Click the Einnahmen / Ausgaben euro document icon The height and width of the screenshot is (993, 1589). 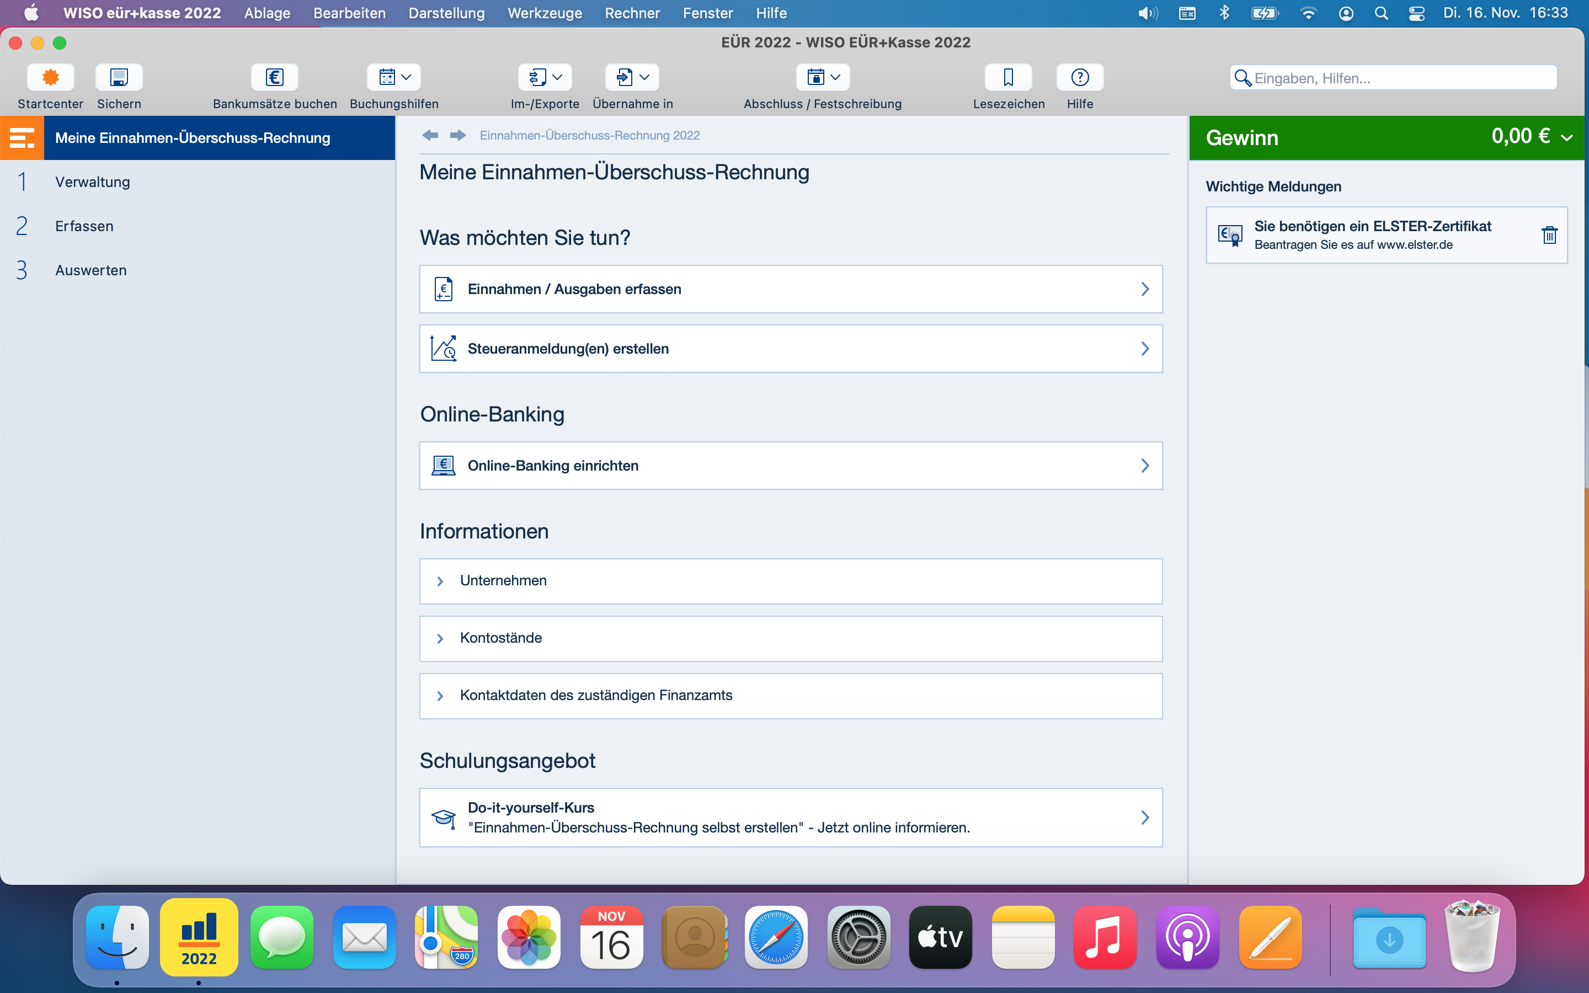[443, 289]
